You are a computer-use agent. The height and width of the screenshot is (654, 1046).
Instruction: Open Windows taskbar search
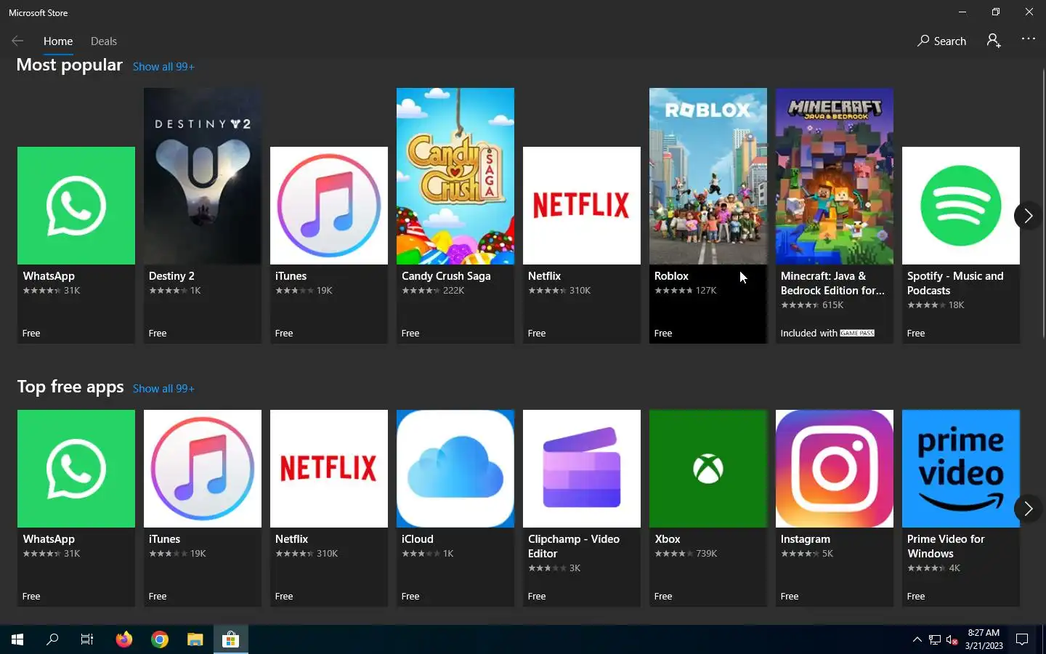(x=52, y=639)
